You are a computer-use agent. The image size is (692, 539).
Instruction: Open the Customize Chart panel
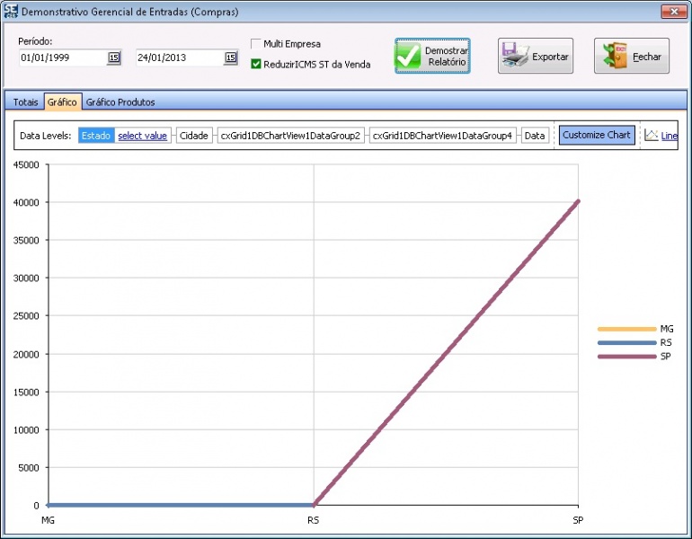(597, 136)
